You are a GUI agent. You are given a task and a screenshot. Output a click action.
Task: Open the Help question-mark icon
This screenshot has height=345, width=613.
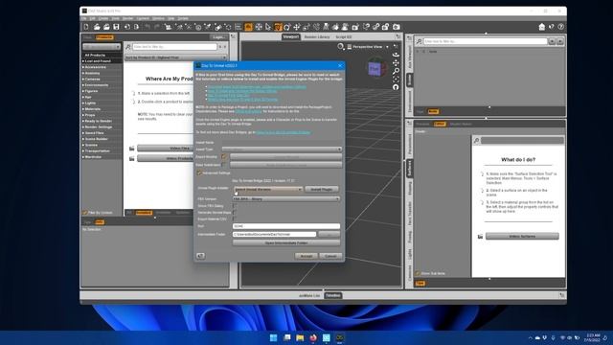pyautogui.click(x=561, y=27)
